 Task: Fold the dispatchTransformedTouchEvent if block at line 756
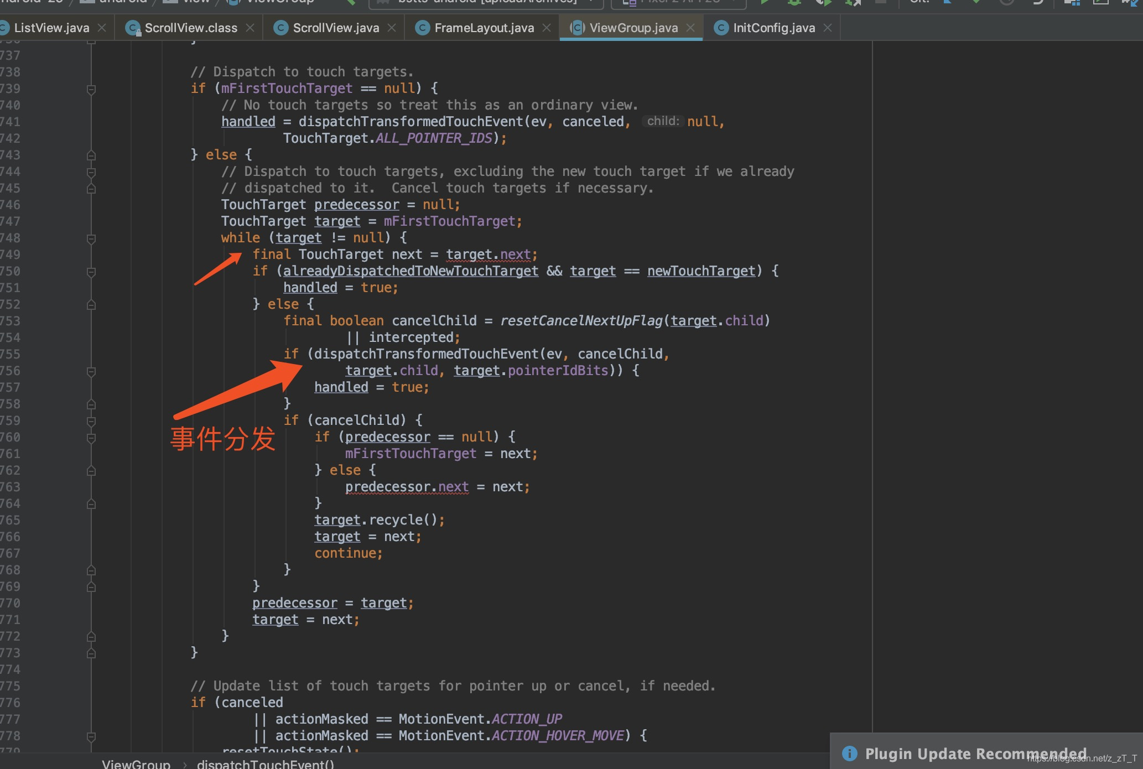pyautogui.click(x=91, y=371)
